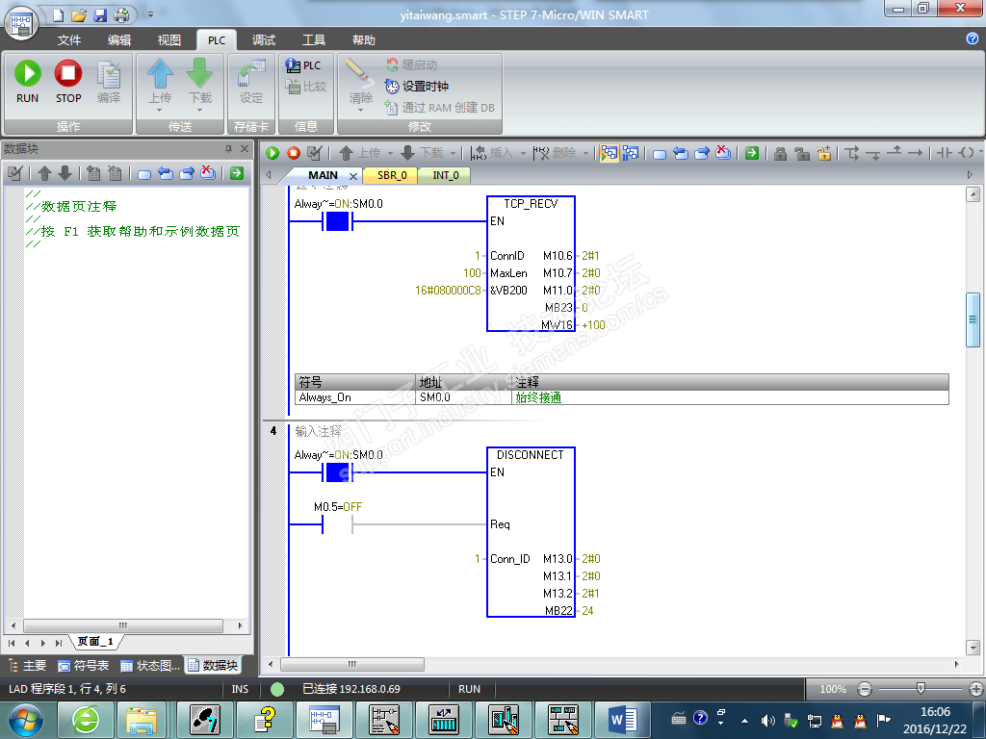Viewport: 986px width, 739px height.
Task: Click the data block panel's download arrow
Action: [65, 173]
